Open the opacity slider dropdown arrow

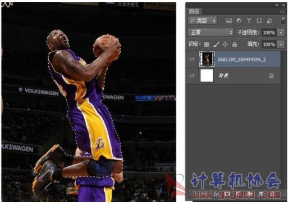[281, 33]
